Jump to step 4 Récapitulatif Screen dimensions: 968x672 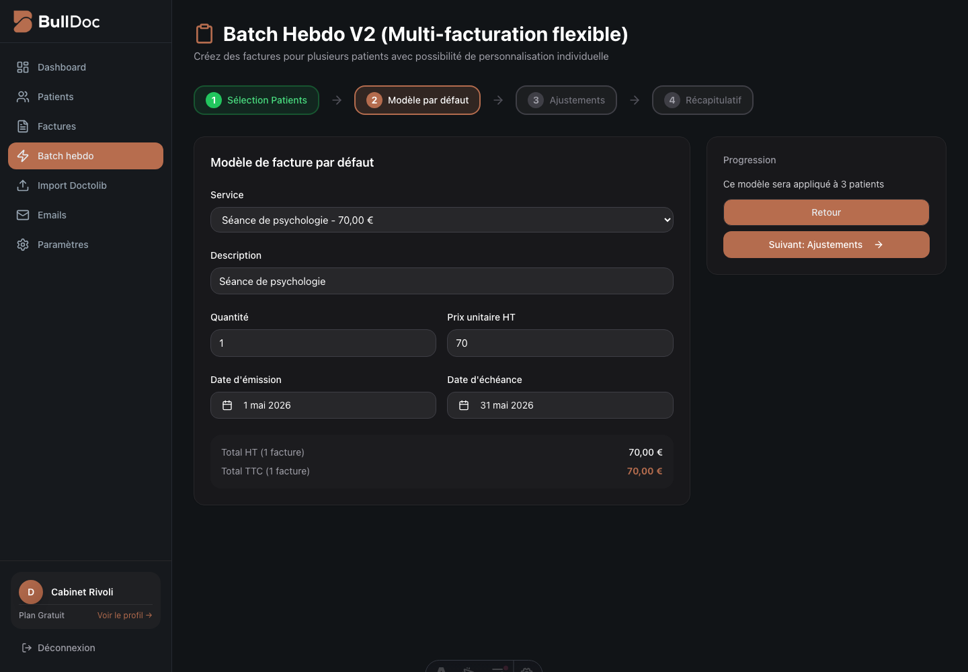[x=702, y=100]
